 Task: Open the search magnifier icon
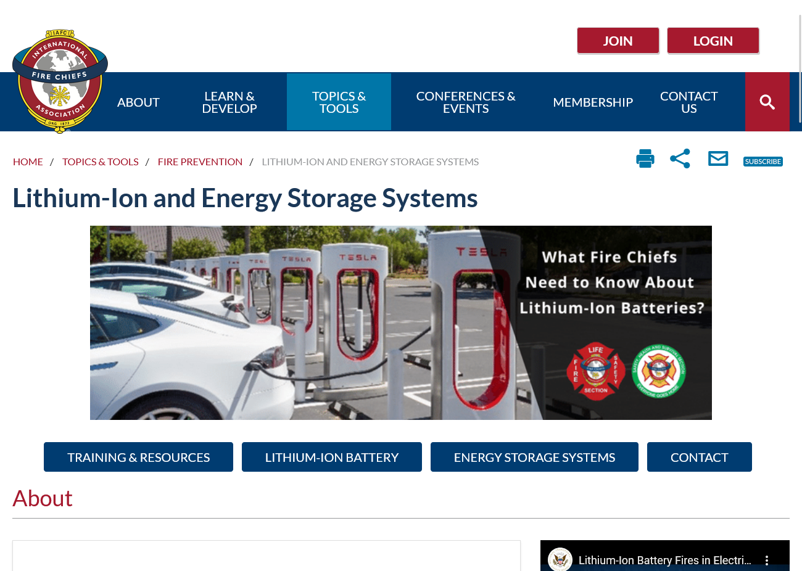[767, 102]
